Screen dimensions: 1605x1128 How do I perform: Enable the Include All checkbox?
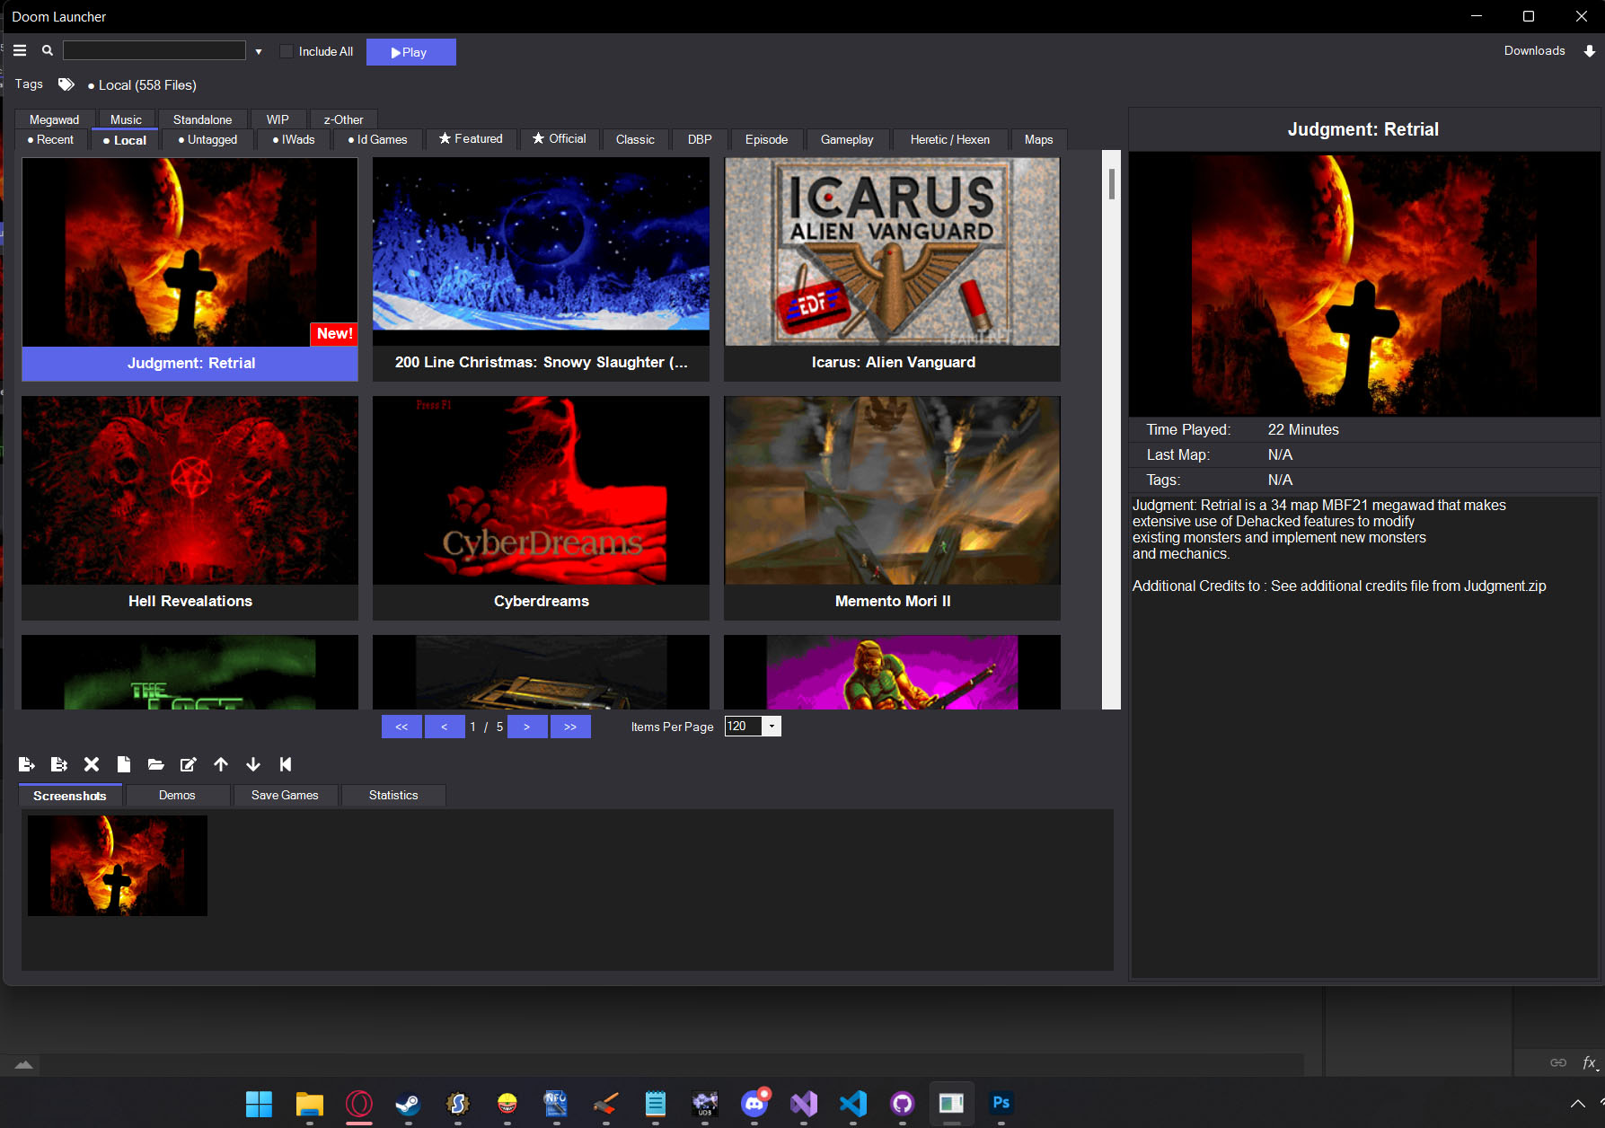(287, 52)
